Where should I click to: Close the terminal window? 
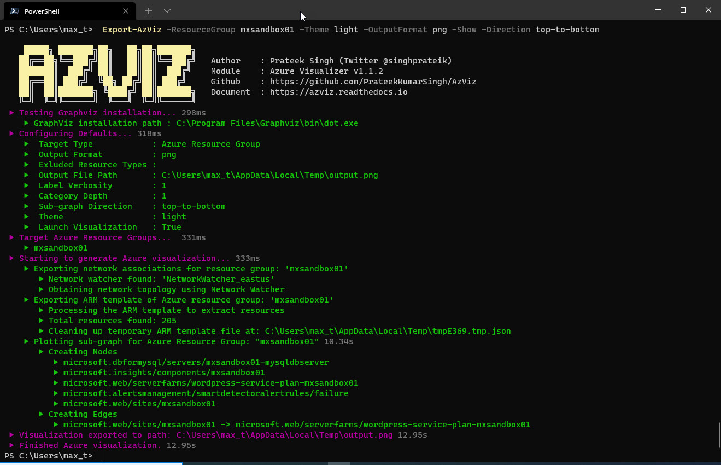coord(708,10)
